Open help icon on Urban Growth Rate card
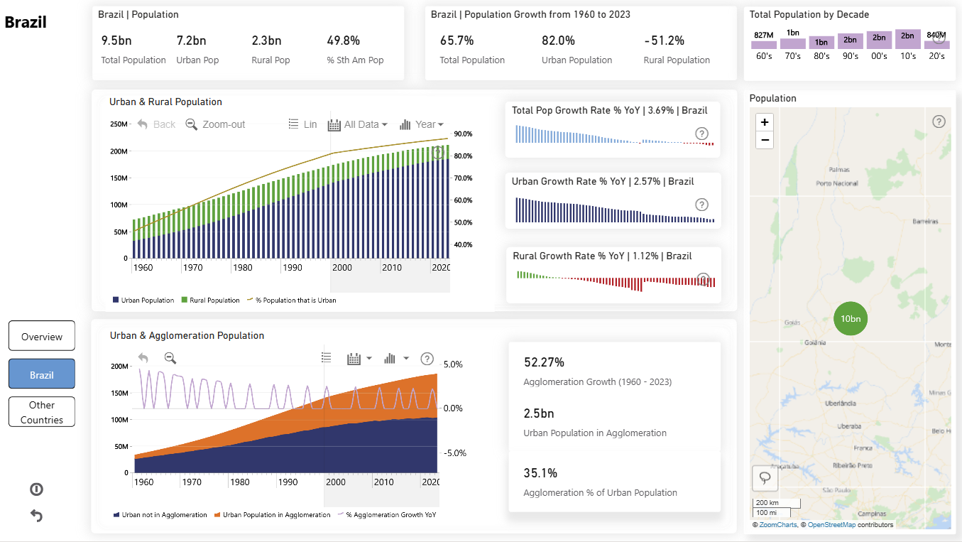 [701, 205]
